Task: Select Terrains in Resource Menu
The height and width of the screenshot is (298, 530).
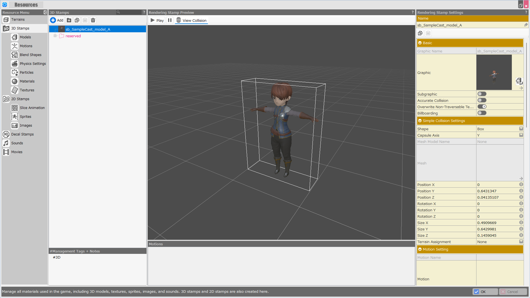Action: pos(18,19)
